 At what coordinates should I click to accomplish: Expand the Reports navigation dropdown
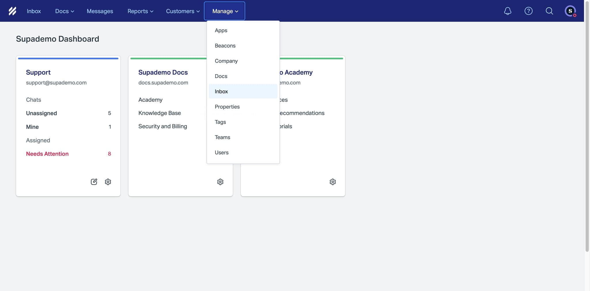coord(140,11)
